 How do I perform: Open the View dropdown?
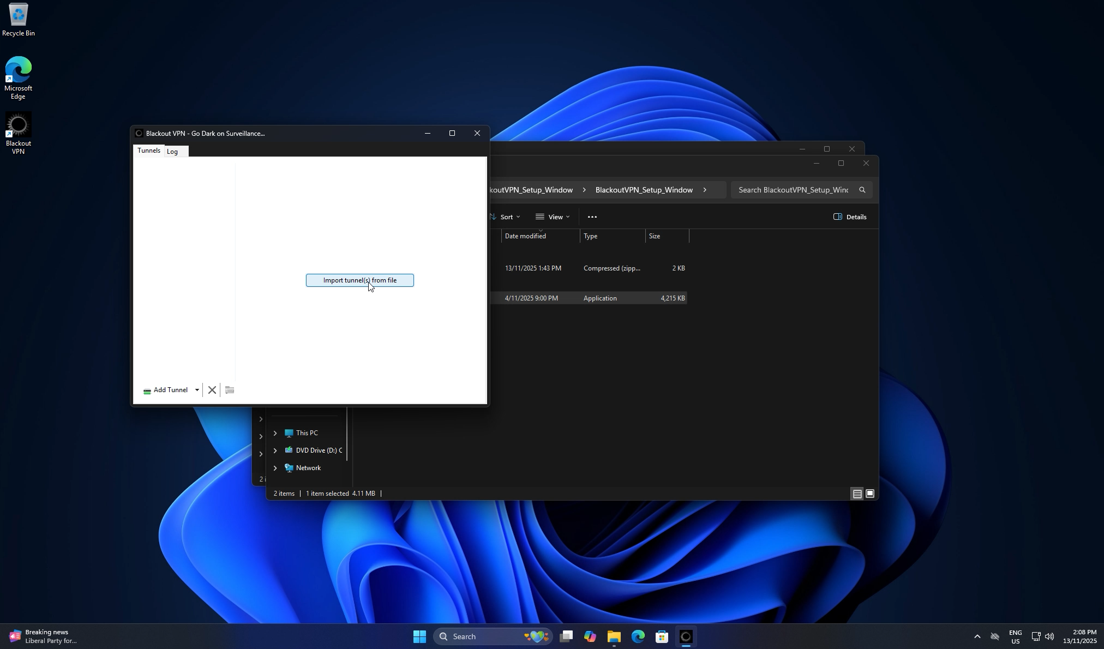pyautogui.click(x=553, y=217)
